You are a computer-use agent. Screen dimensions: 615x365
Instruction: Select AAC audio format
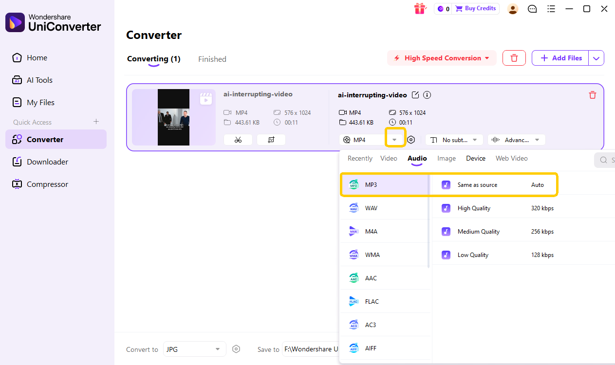(x=384, y=278)
